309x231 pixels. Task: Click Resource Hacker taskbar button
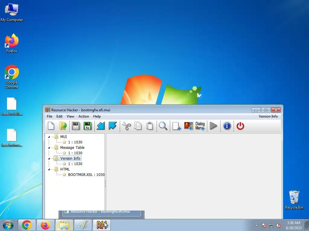click(102, 225)
